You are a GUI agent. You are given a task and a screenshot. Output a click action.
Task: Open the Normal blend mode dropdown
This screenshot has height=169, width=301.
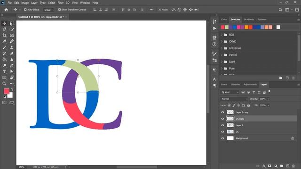(x=234, y=99)
